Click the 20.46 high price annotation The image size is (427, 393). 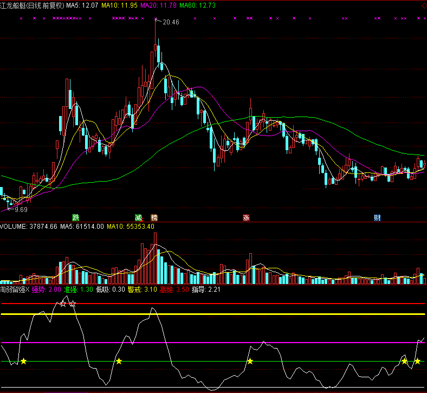171,22
